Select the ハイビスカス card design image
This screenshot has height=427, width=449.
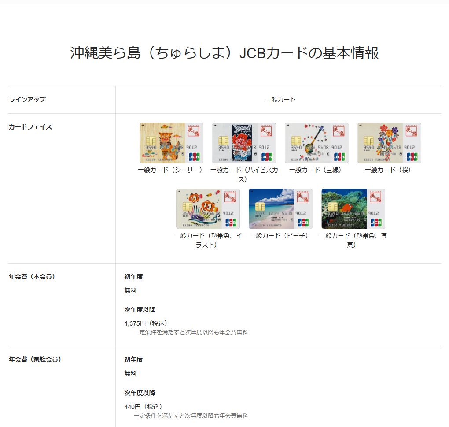(244, 143)
